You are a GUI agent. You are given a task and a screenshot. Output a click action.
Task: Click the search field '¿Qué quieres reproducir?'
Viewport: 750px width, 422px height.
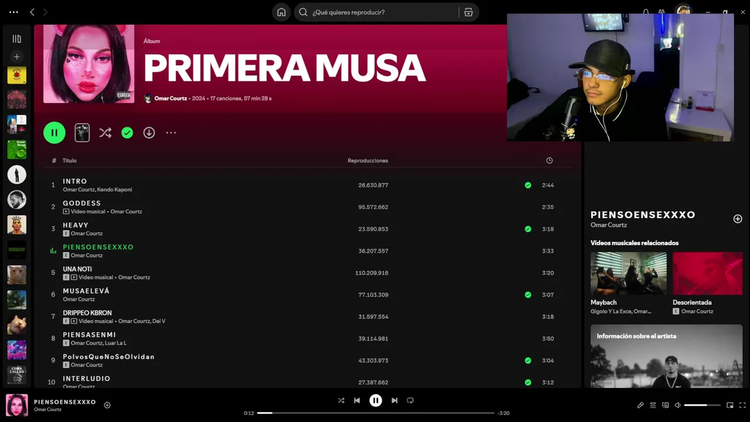378,12
